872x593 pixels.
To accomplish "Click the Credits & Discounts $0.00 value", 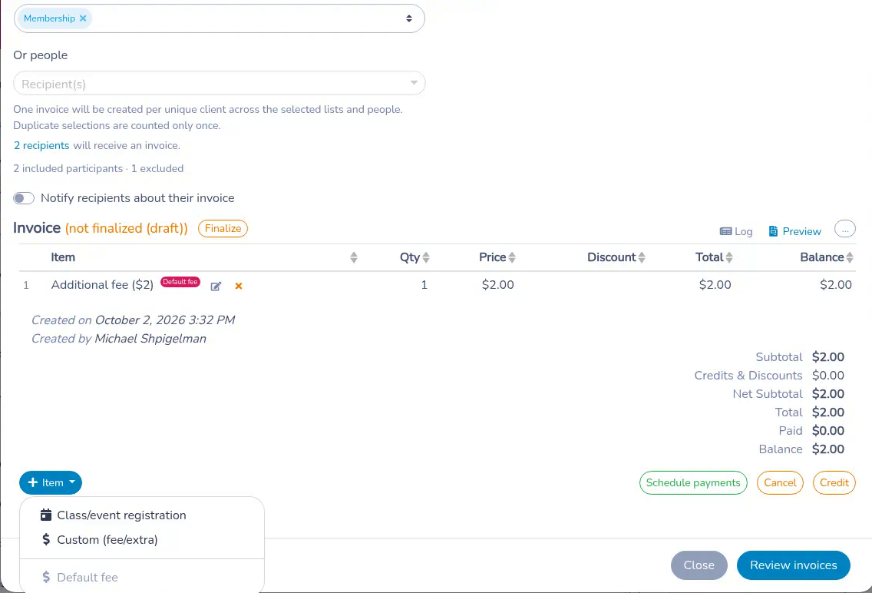I will 828,376.
